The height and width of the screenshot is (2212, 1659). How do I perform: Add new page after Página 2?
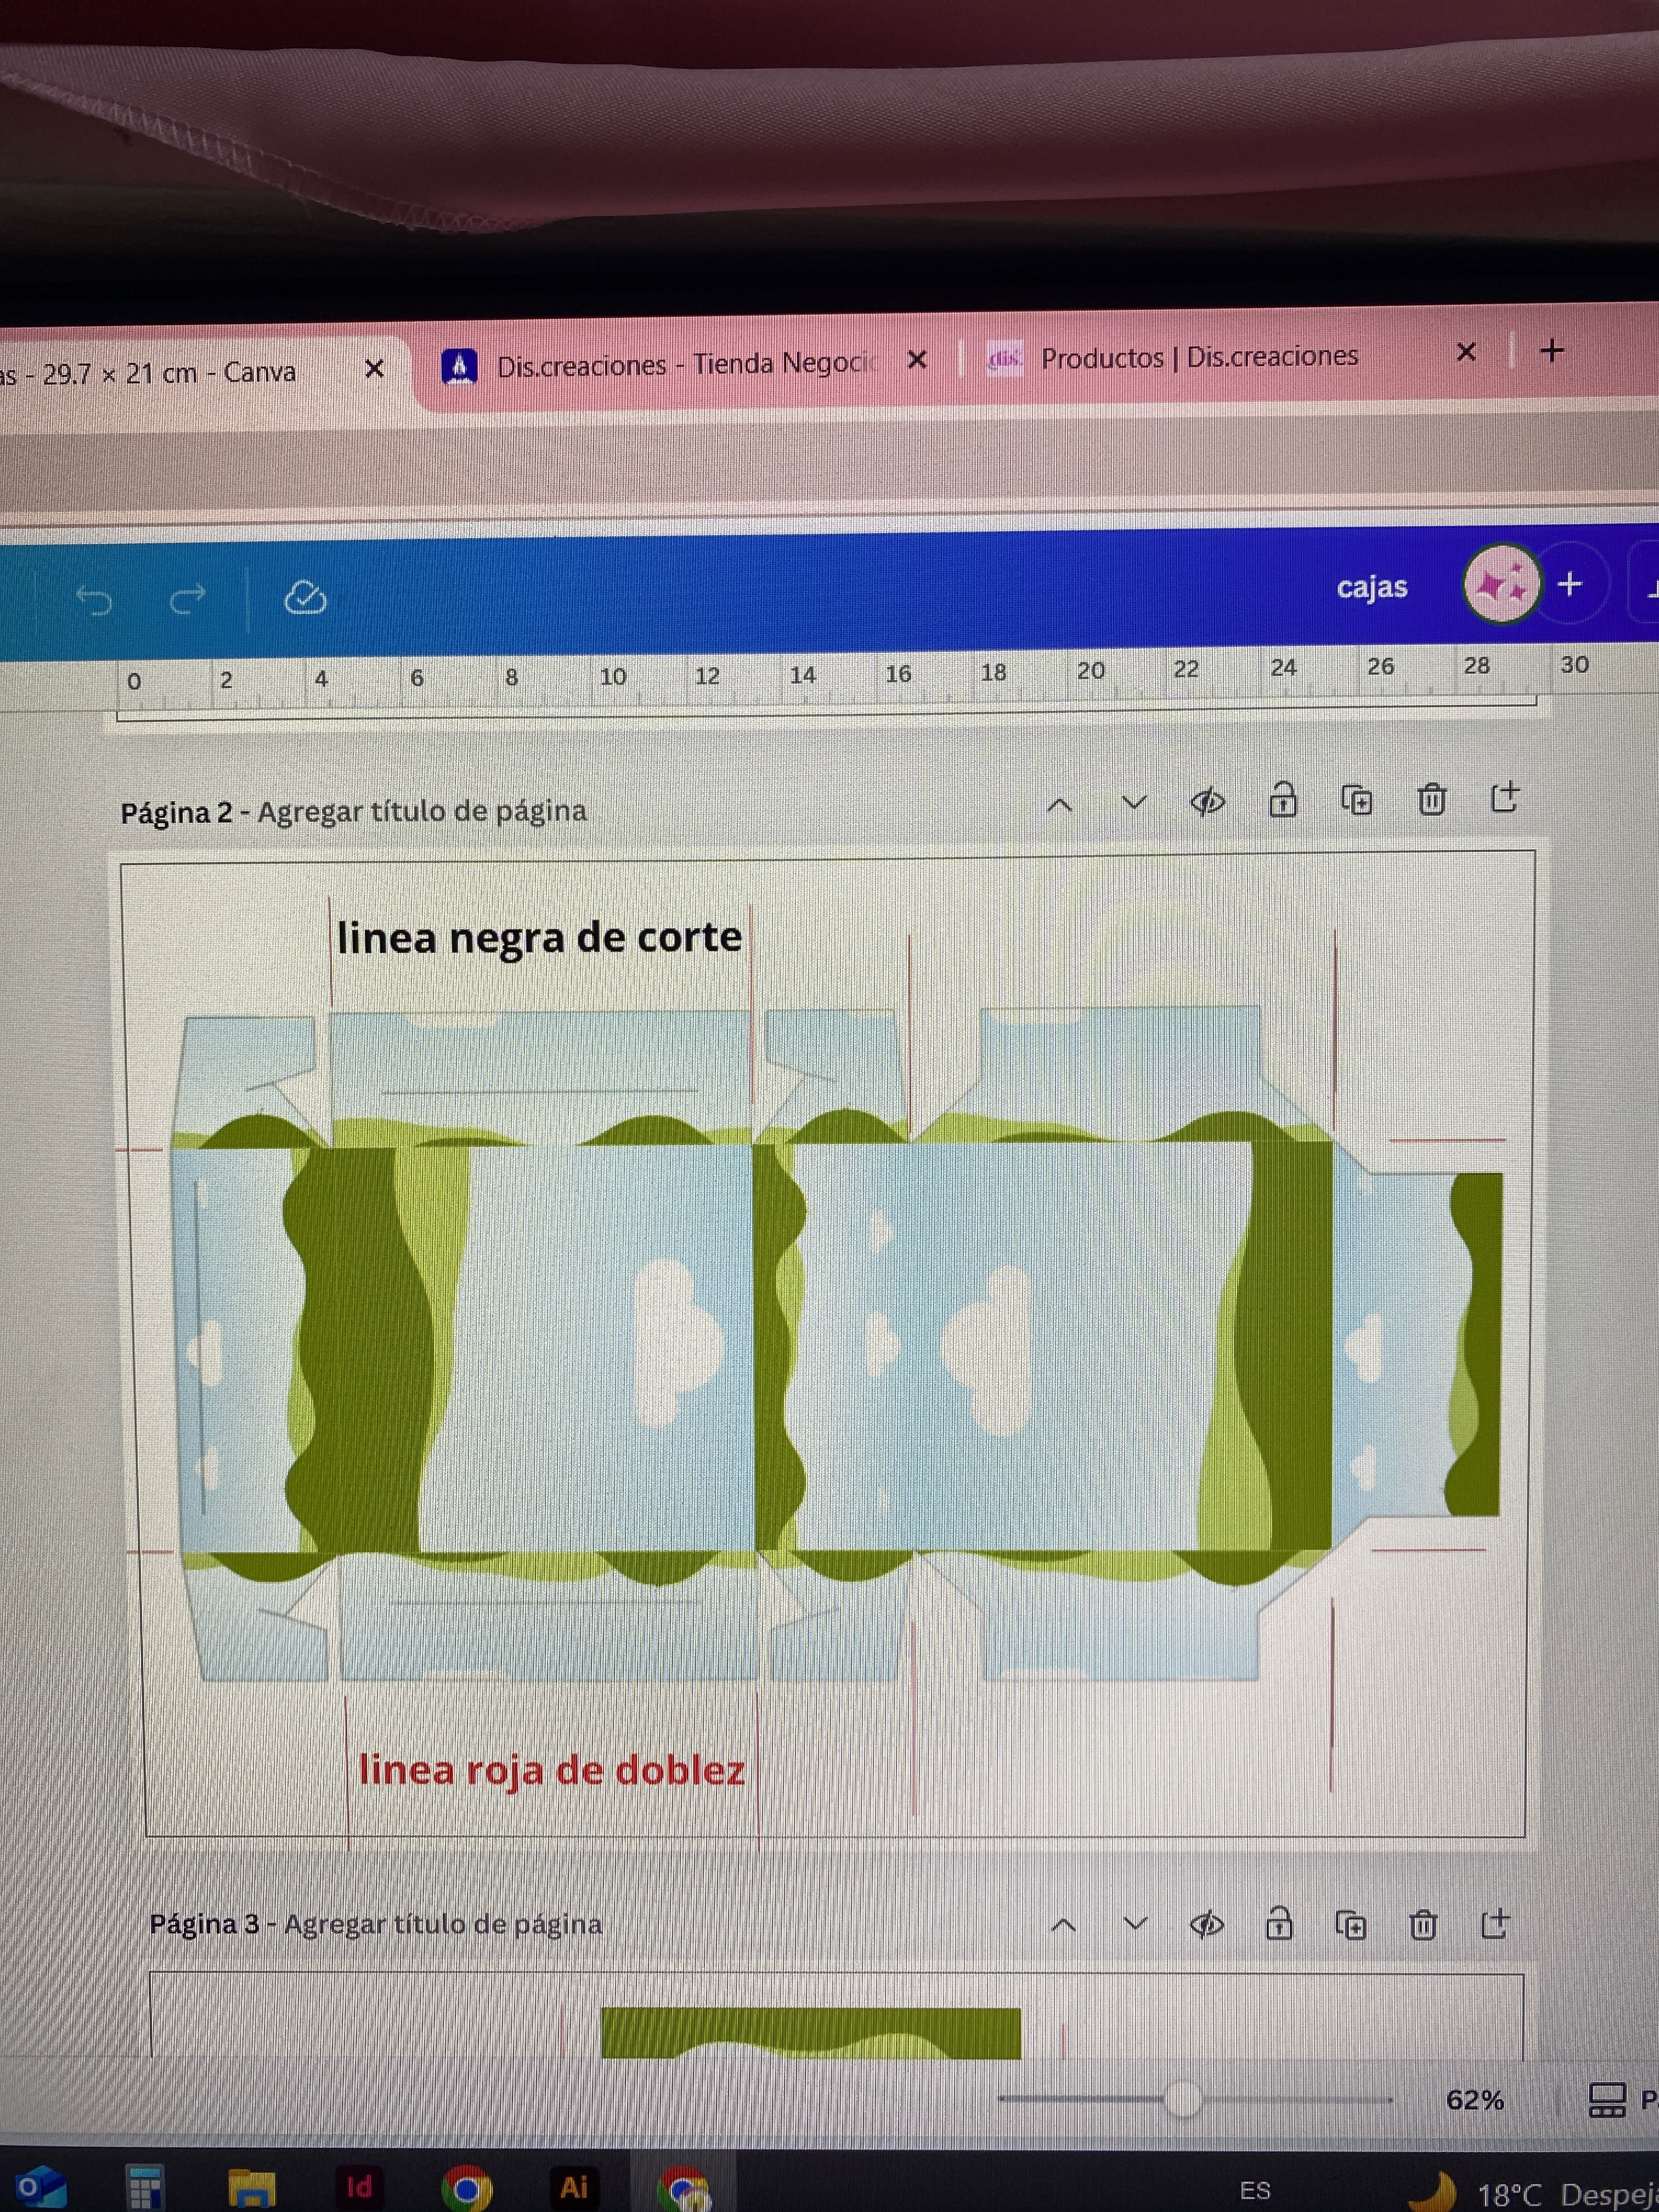click(1504, 798)
